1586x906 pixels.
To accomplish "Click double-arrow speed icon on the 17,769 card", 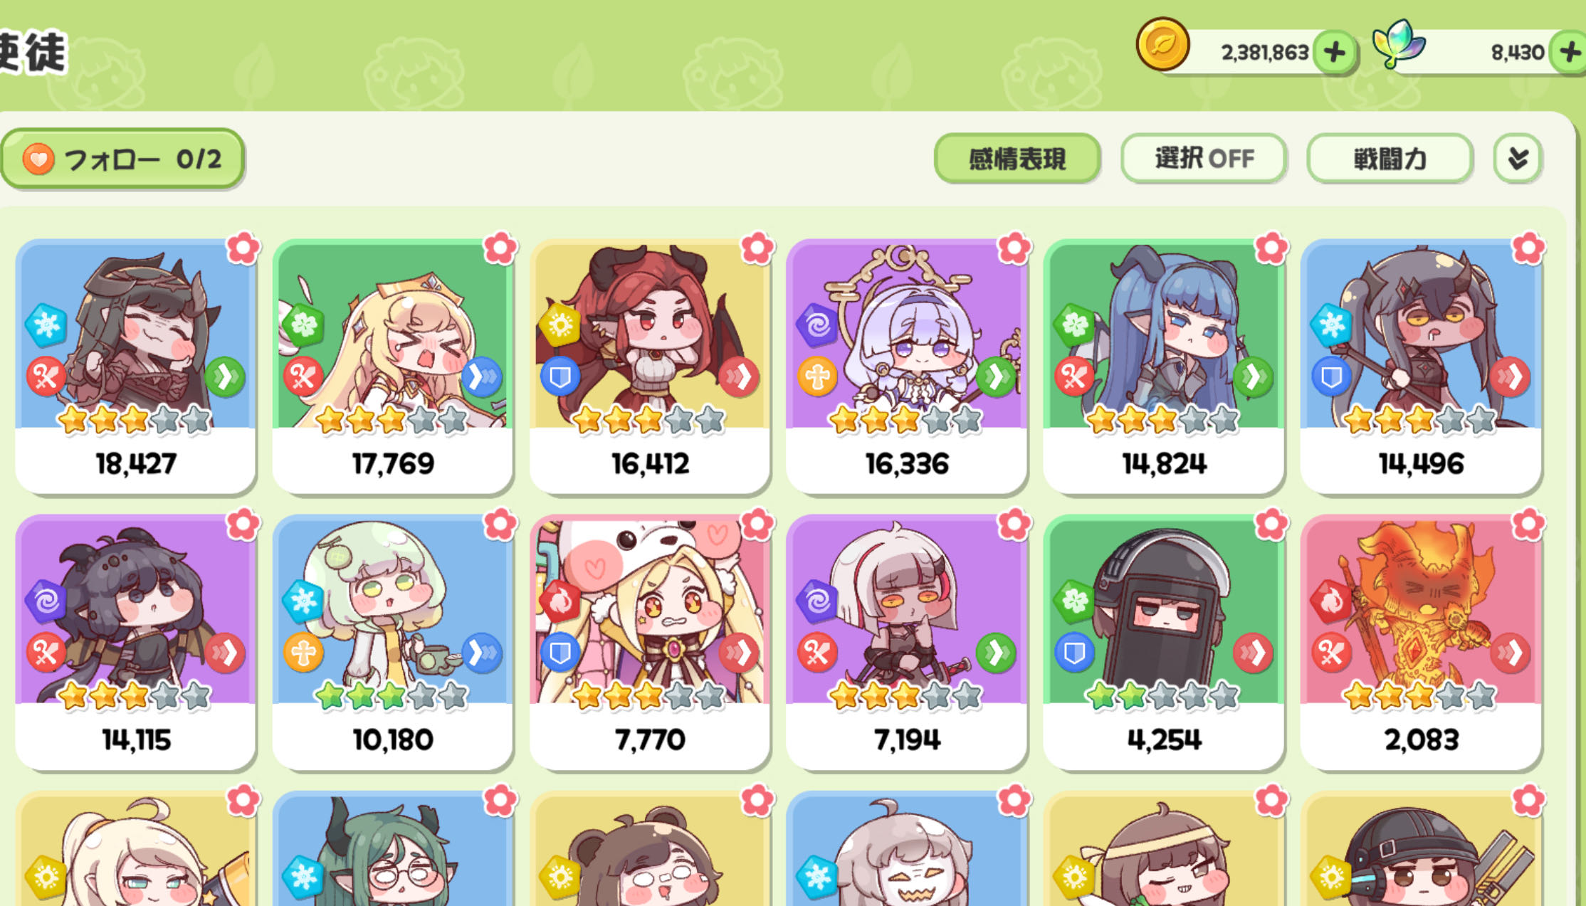I will 481,377.
